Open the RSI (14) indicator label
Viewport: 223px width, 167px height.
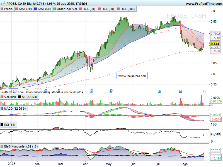[10, 124]
